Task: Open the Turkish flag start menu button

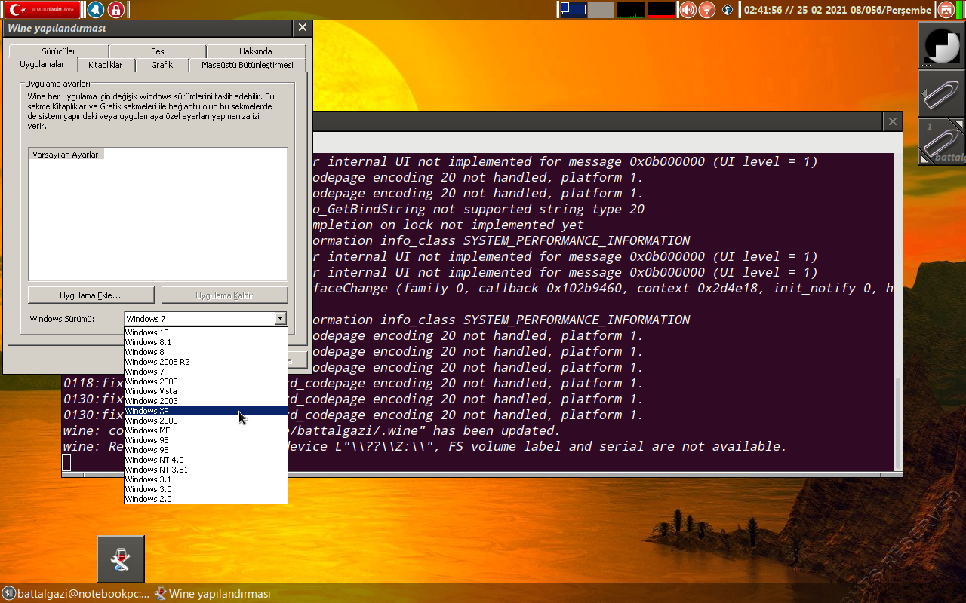Action: (42, 10)
